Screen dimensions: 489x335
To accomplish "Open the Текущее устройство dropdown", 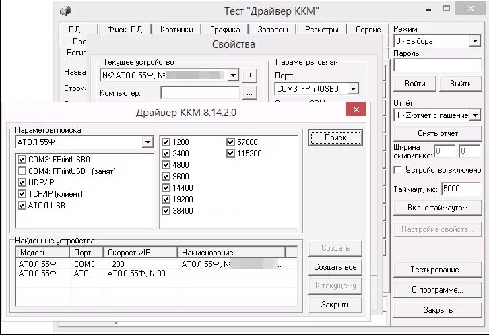I will click(x=232, y=75).
